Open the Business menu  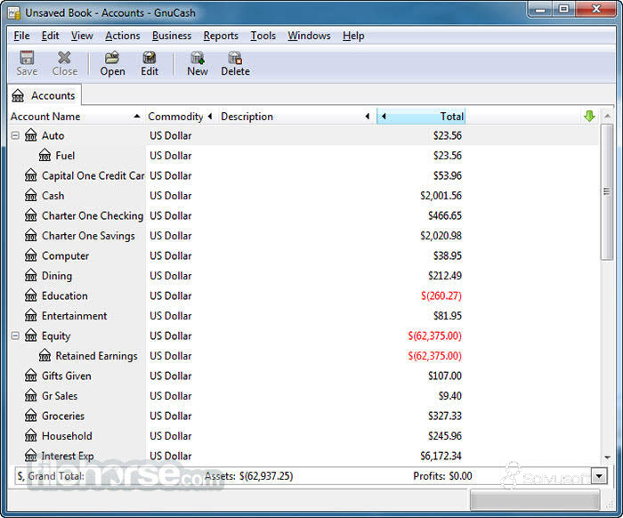[172, 36]
